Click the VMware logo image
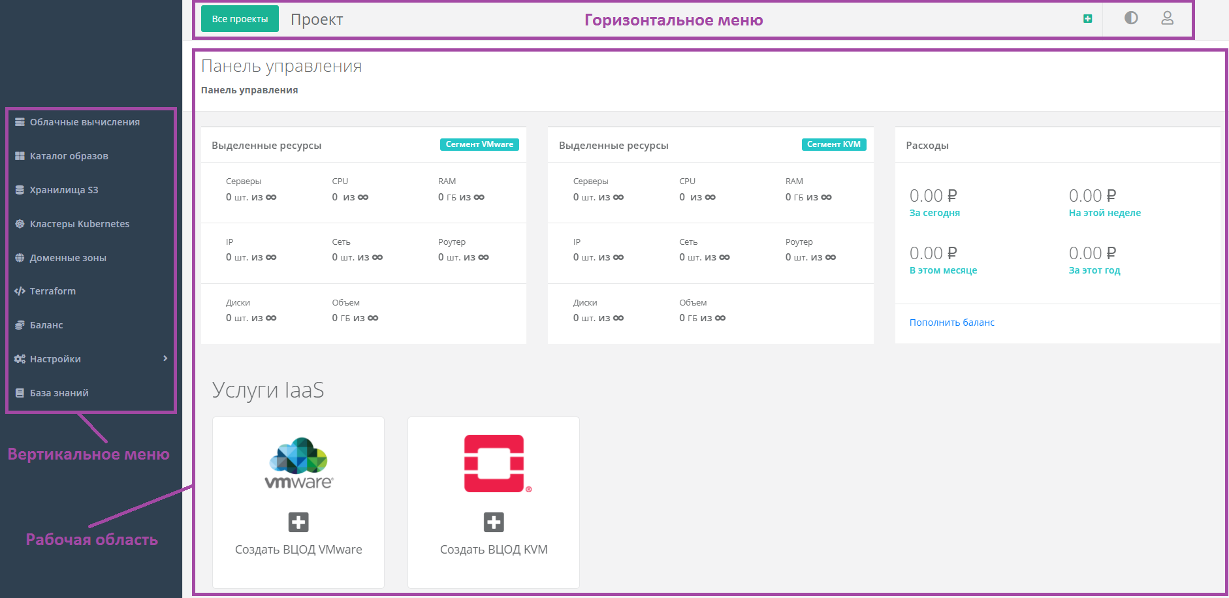 [x=298, y=464]
